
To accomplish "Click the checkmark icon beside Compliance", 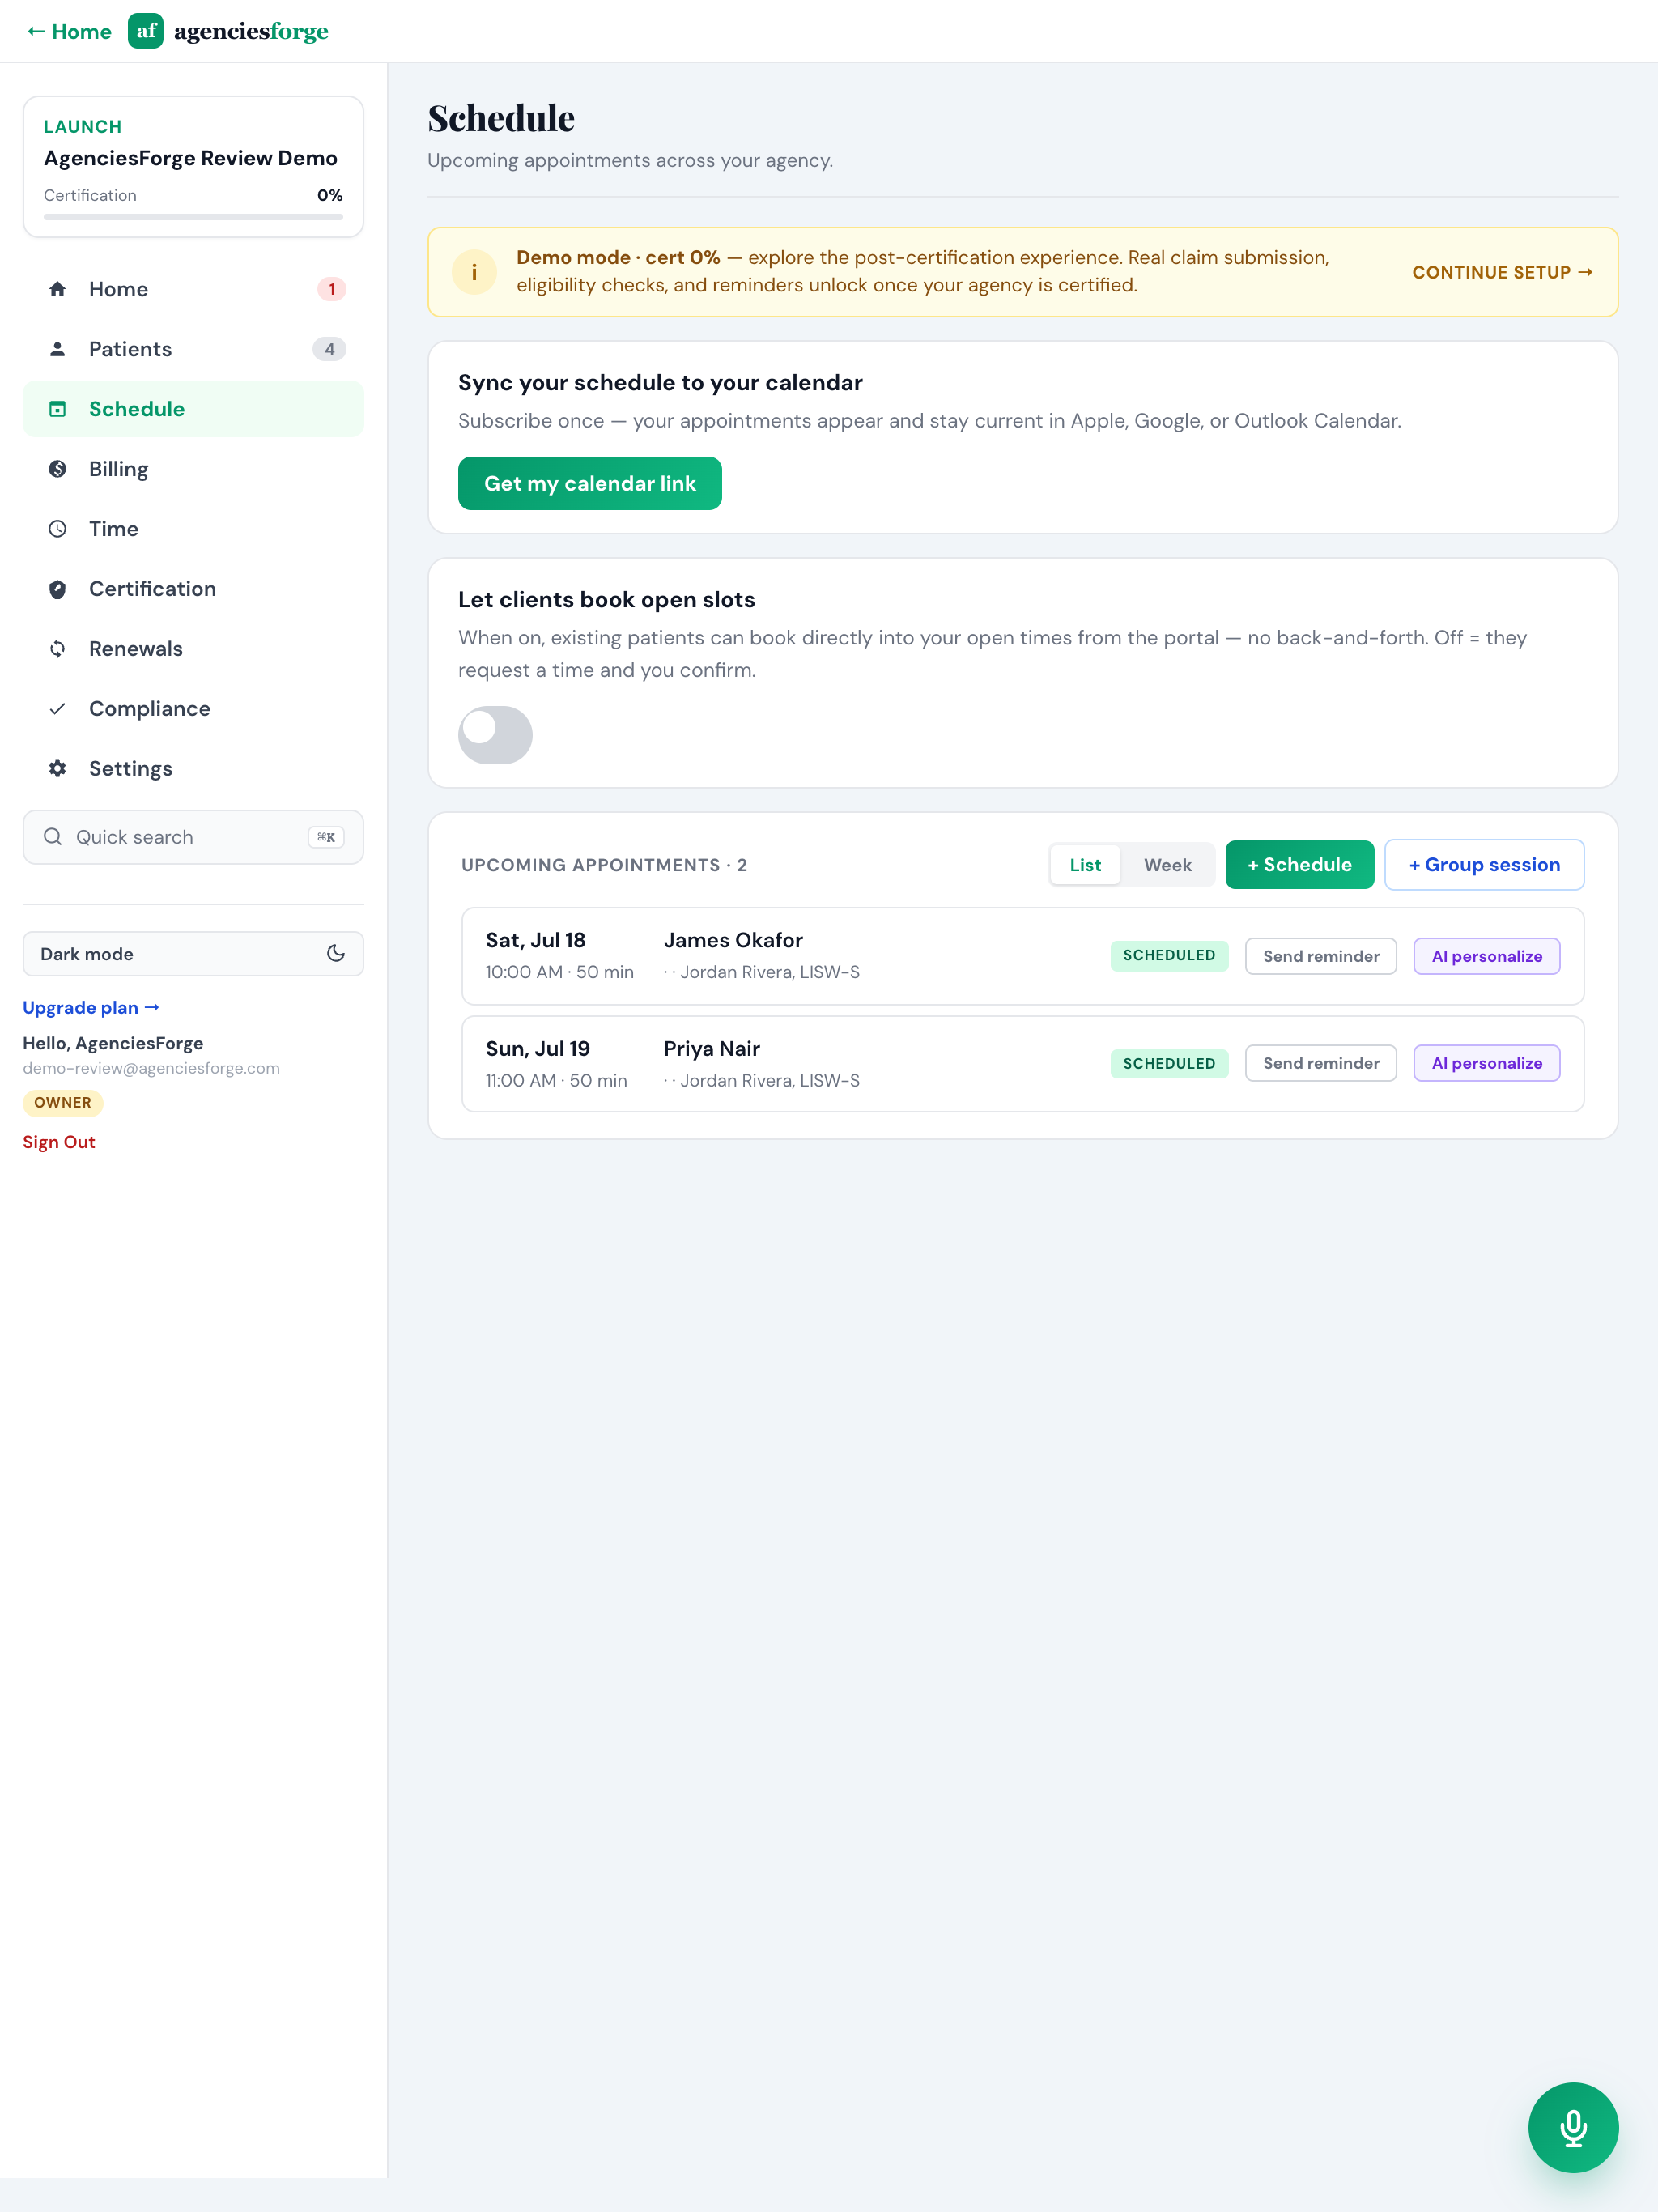I will (x=58, y=709).
